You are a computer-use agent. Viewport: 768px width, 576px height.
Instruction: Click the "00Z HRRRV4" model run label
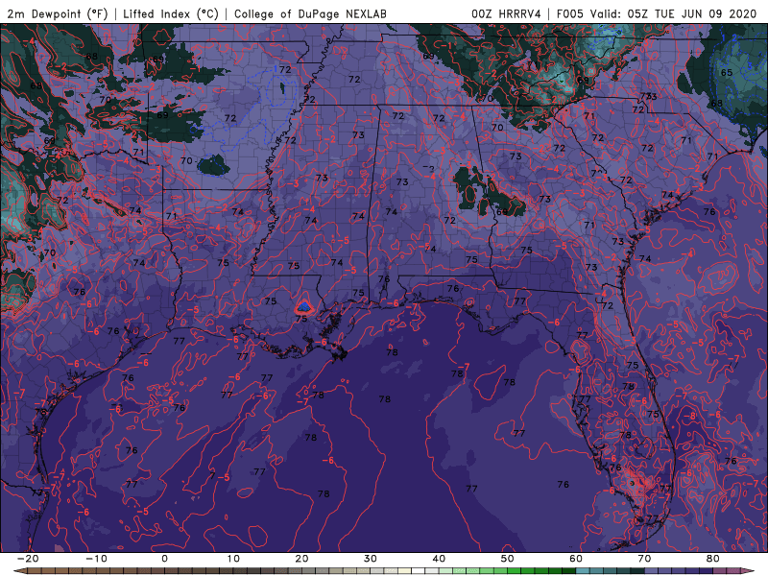[506, 13]
